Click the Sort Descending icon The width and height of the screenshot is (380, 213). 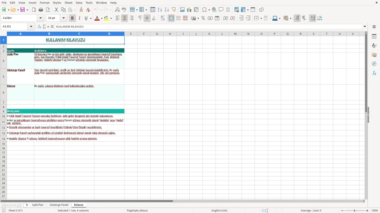click(167, 10)
